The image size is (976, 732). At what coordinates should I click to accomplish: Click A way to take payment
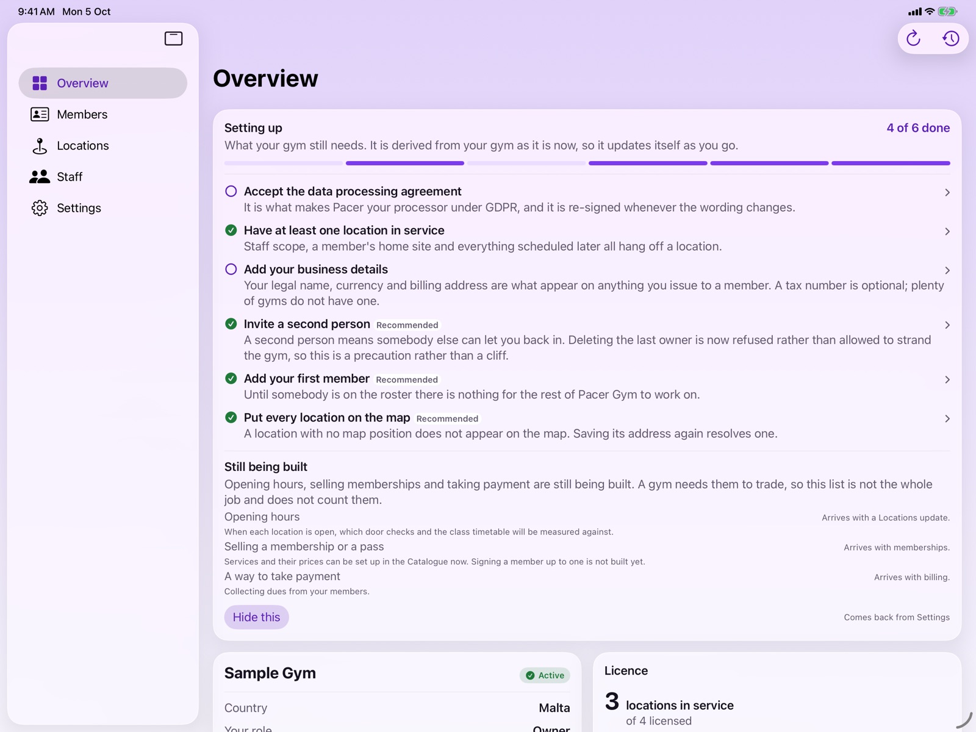tap(587, 584)
